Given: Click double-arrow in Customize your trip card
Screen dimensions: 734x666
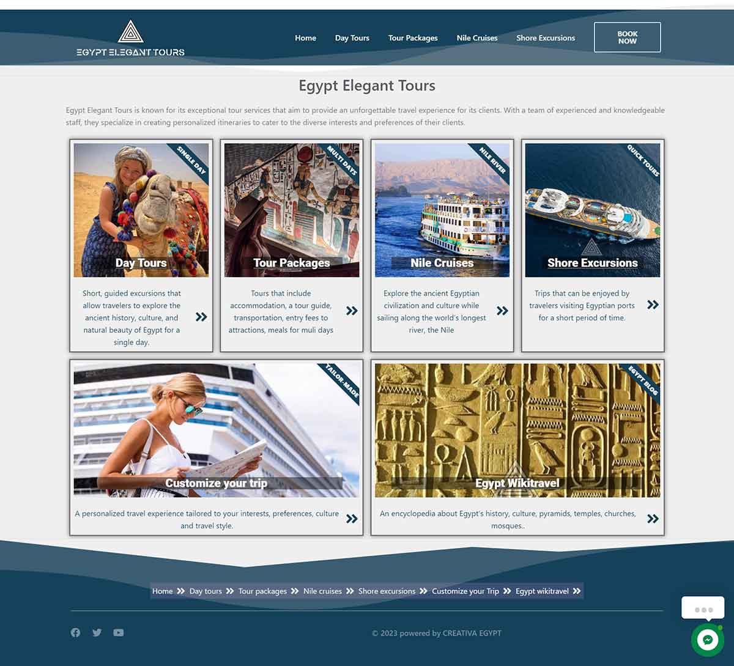Looking at the screenshot, I should click(x=352, y=519).
